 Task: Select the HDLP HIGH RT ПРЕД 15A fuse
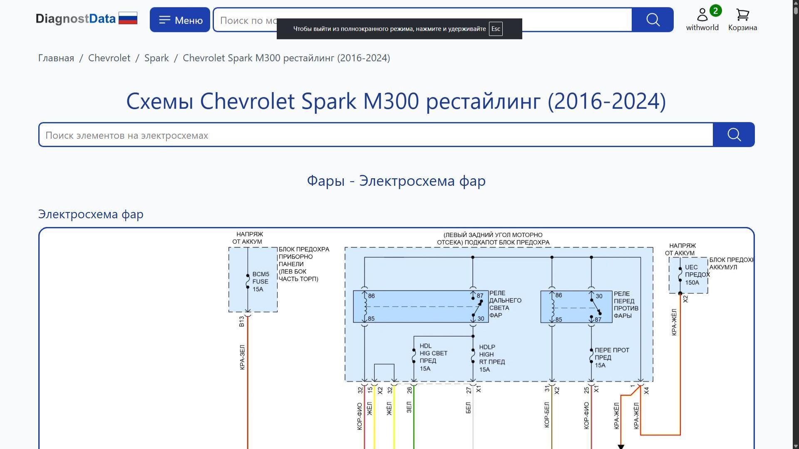click(492, 358)
